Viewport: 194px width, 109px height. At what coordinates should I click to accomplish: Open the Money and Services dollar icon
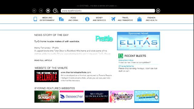(87, 19)
